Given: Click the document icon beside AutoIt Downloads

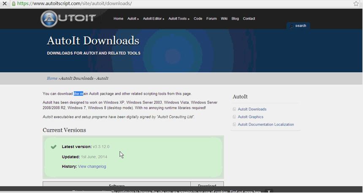Looking at the screenshot, I should 234,109.
